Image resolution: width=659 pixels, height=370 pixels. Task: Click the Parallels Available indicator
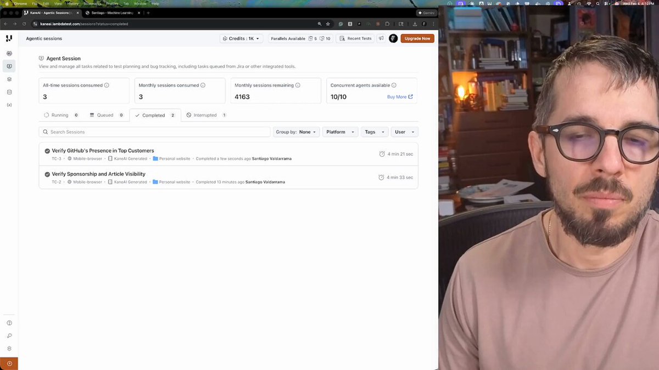[300, 38]
